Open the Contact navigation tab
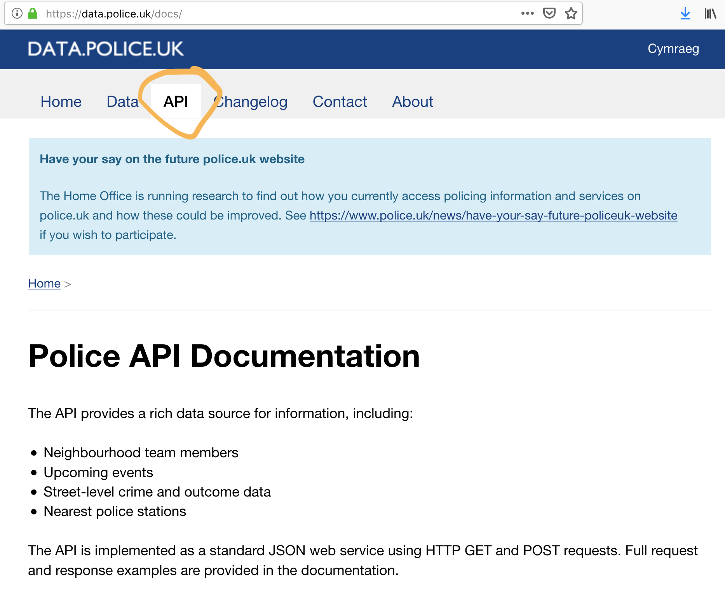The width and height of the screenshot is (725, 596). point(340,102)
